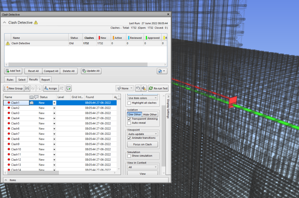
Task: Click the Assign clash button
Action: (50, 88)
